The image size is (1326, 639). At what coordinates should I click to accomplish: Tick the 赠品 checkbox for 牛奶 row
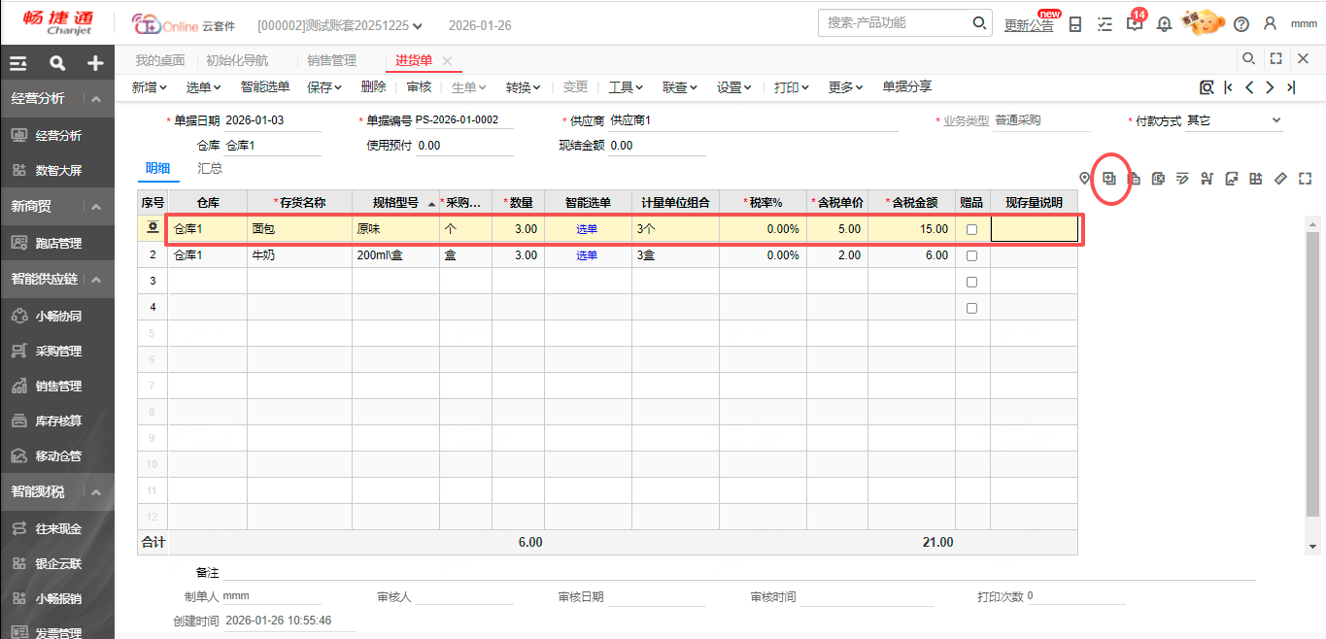click(971, 255)
